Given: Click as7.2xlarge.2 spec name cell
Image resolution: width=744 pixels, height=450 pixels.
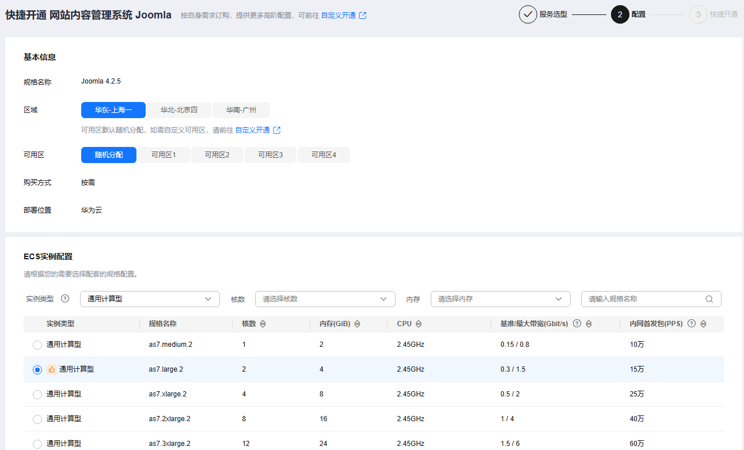Looking at the screenshot, I should 169,419.
